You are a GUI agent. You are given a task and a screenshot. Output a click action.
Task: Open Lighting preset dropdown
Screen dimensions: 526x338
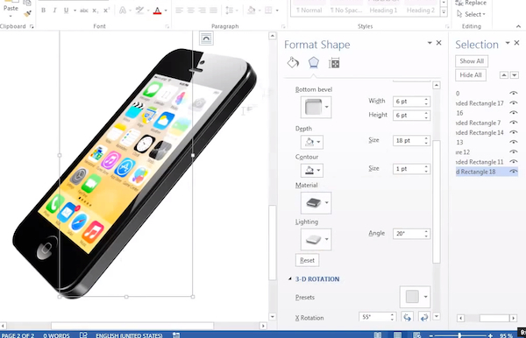click(x=316, y=239)
